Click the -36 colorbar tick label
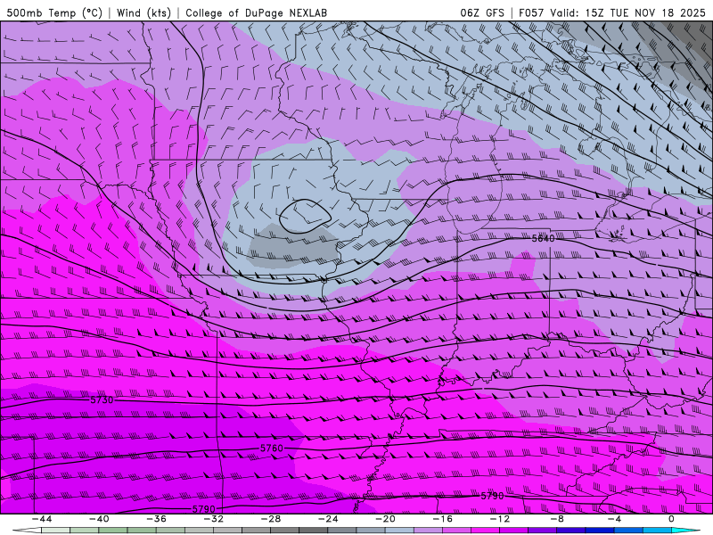This screenshot has height=535, width=713. (x=157, y=519)
